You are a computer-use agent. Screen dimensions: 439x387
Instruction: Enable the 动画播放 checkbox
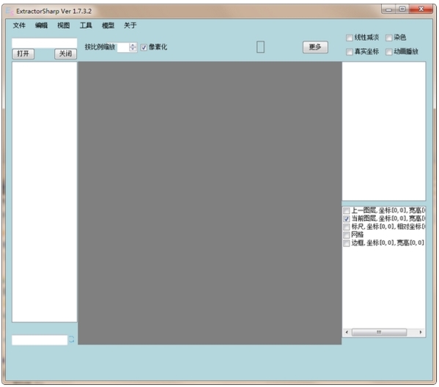[x=389, y=52]
